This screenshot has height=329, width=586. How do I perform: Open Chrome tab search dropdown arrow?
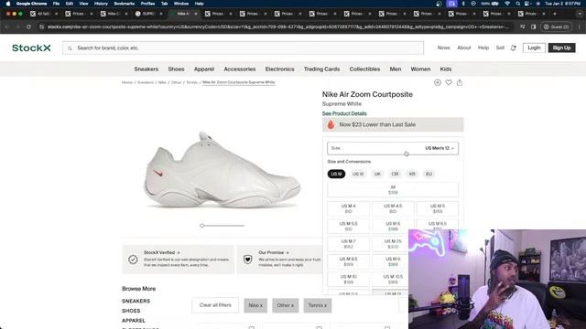(x=580, y=14)
